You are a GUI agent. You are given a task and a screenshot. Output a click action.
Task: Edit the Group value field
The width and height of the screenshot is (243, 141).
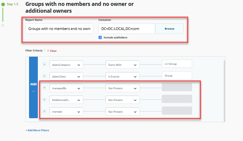(x=177, y=76)
